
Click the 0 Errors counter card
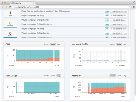pos(10,34)
